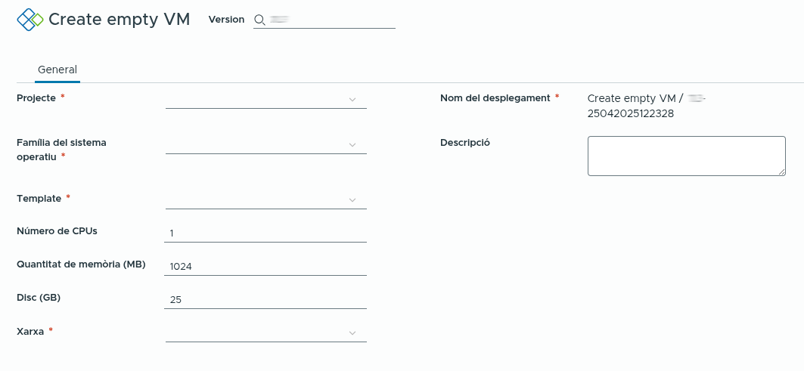Image resolution: width=804 pixels, height=371 pixels.
Task: Click the VMware diamond logo icon
Action: 29,20
